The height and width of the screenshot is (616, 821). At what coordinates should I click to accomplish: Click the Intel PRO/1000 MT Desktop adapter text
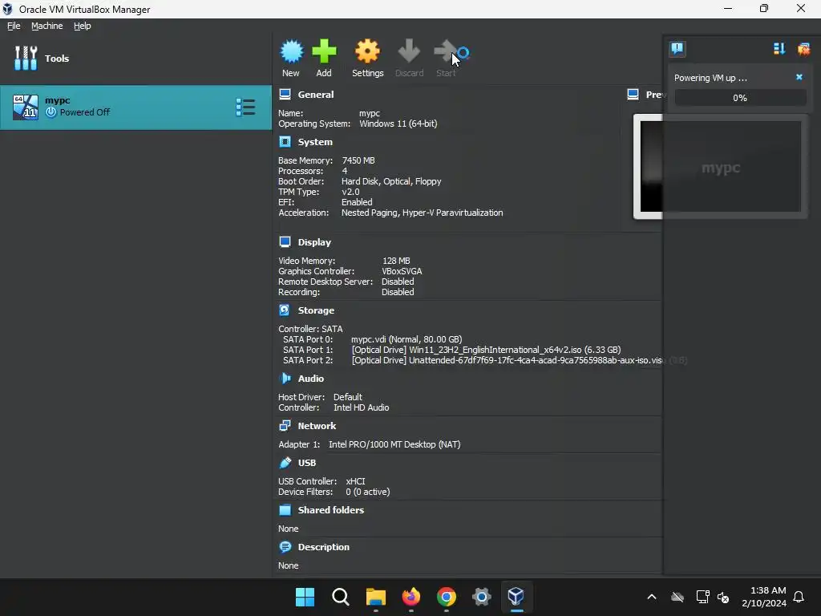pos(394,444)
